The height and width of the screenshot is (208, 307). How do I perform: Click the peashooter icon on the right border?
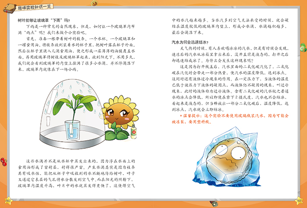(303, 47)
